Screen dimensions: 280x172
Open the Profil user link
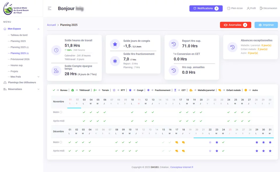(251, 8)
